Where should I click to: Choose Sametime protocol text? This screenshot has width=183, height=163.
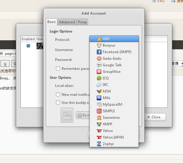[x=111, y=118]
